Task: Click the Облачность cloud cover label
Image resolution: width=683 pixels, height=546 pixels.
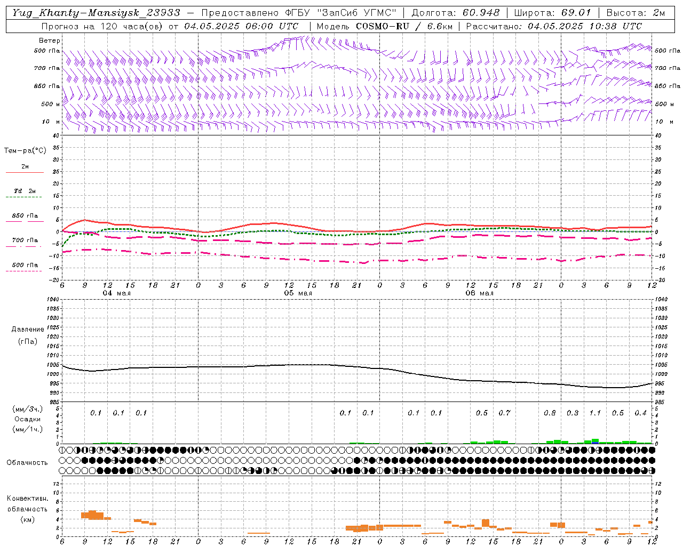Action: [x=27, y=462]
